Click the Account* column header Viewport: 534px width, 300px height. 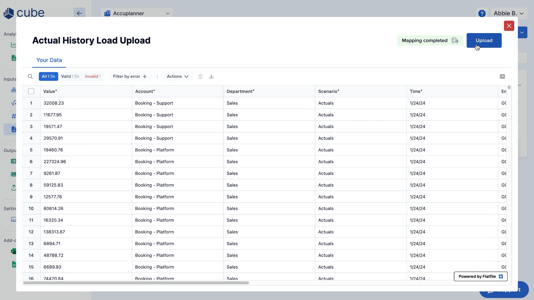[178, 91]
